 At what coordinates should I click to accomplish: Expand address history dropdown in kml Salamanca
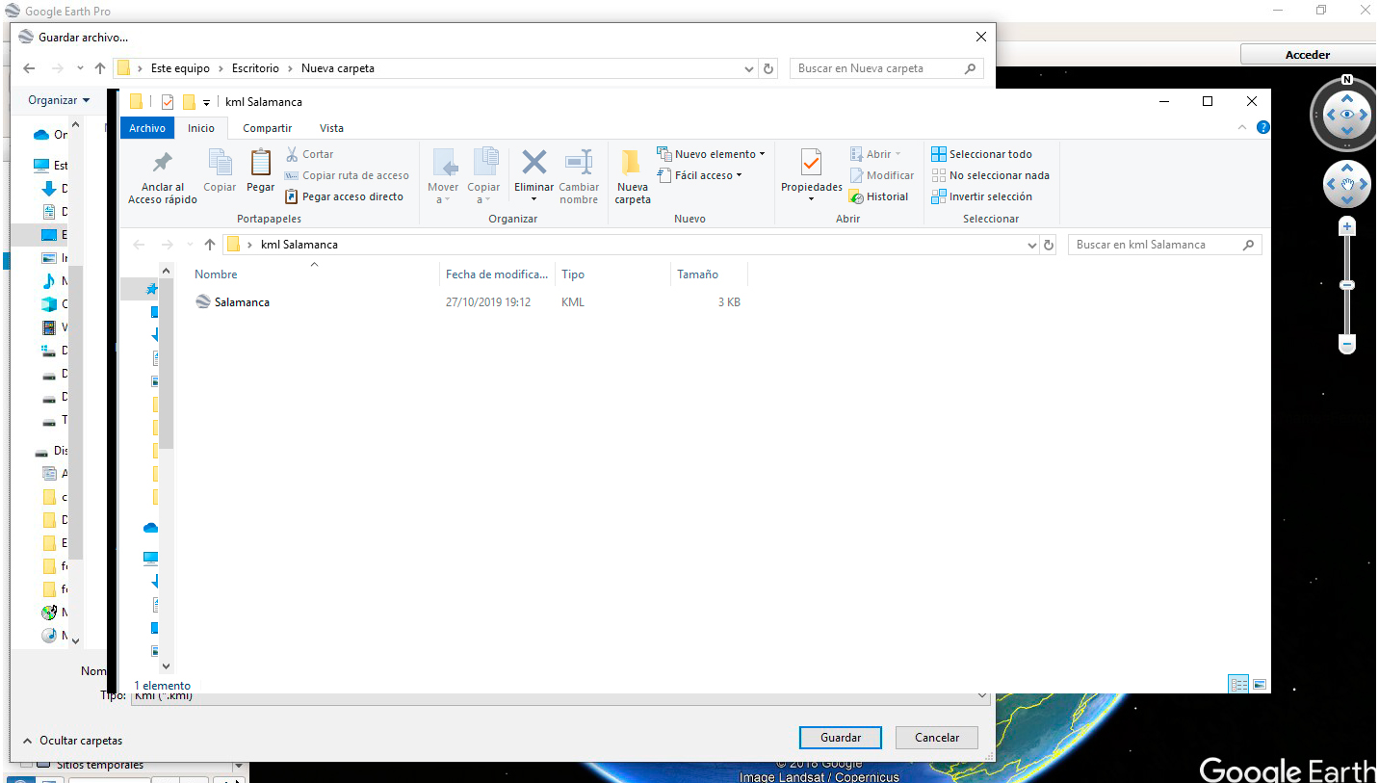coord(1032,245)
